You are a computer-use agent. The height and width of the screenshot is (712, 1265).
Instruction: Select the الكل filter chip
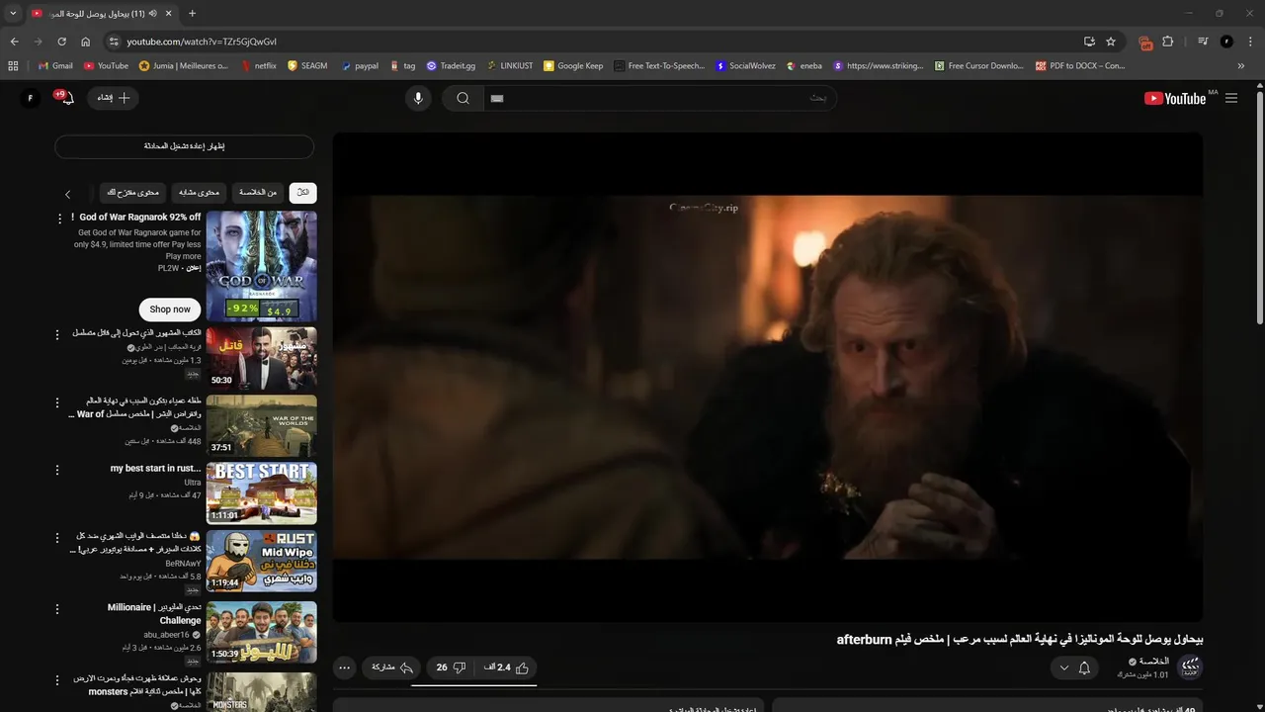click(x=303, y=192)
